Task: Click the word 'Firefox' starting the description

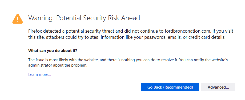Action: (35, 31)
